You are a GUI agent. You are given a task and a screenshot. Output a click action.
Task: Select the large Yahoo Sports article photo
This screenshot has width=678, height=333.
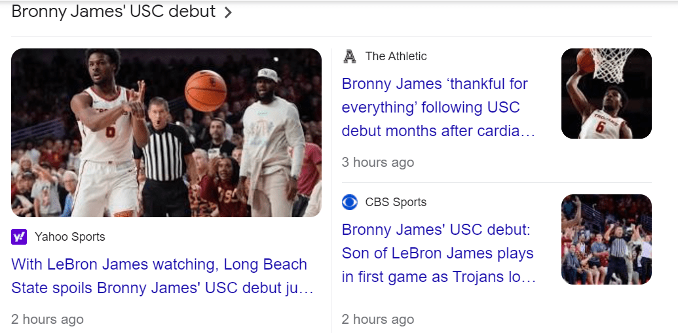(166, 133)
